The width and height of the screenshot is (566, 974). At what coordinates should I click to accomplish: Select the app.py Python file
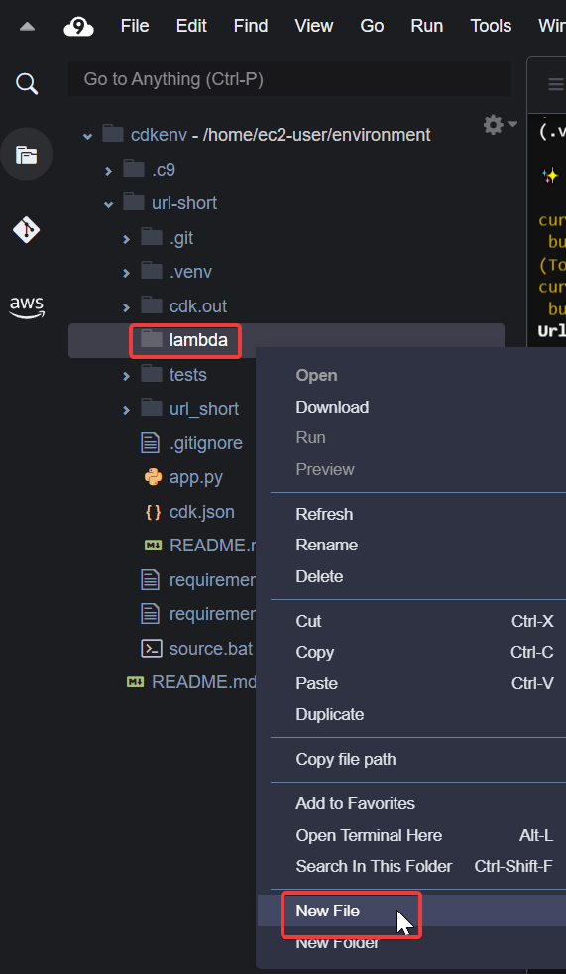point(195,477)
